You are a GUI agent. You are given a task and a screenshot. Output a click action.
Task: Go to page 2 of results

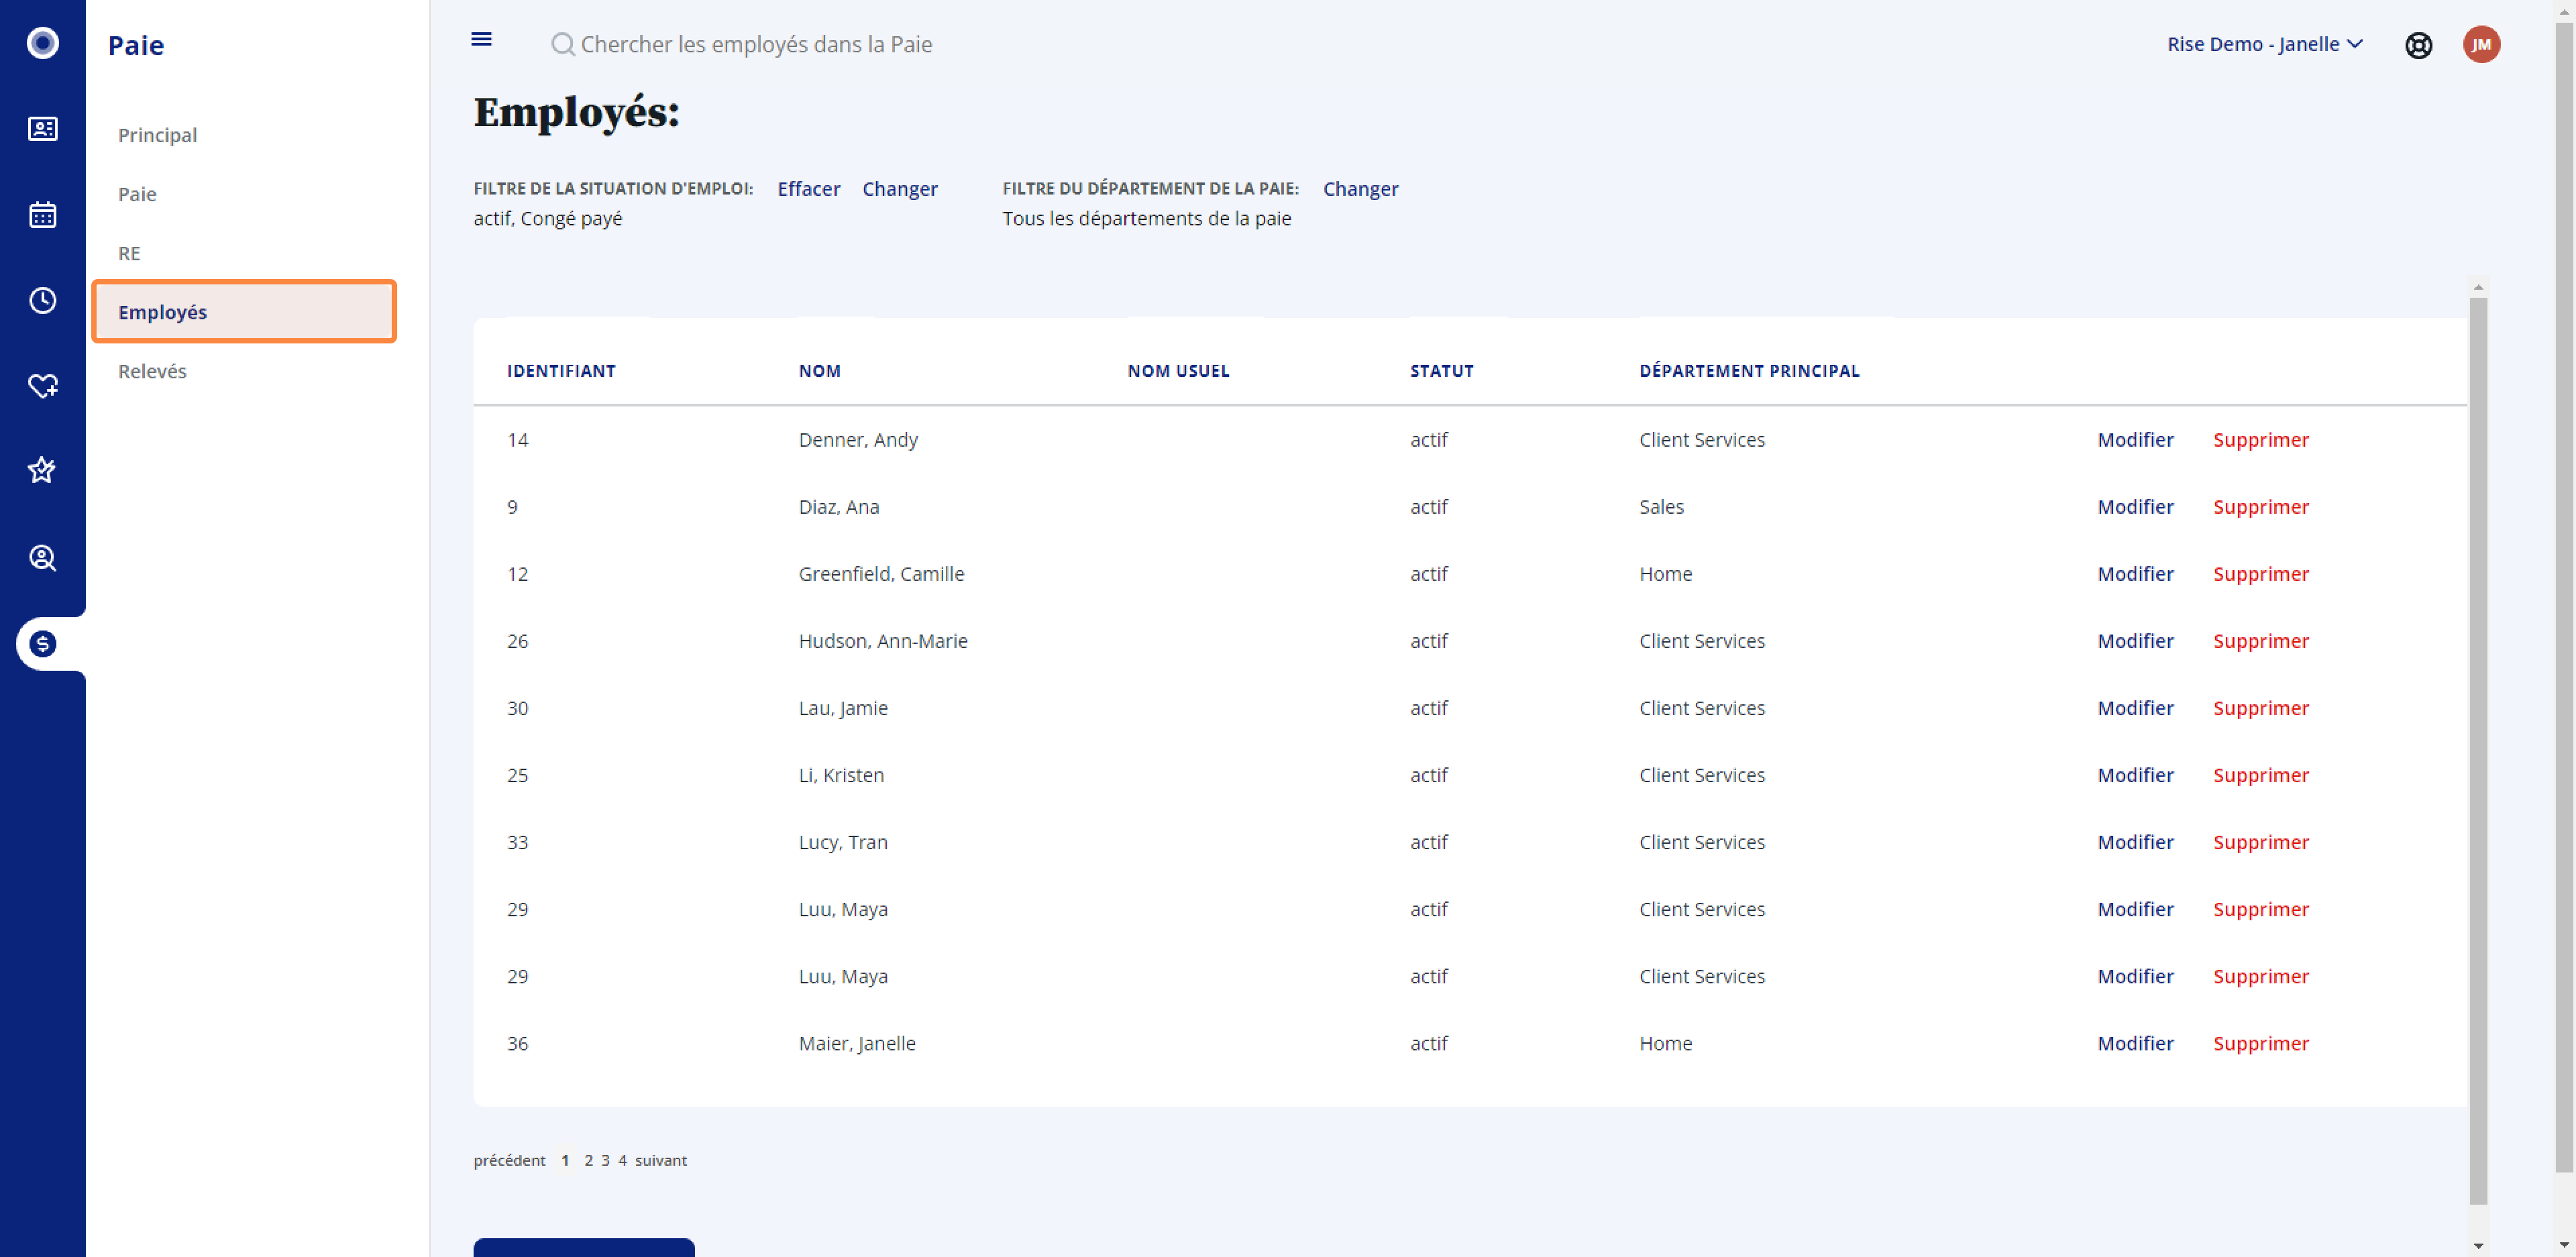tap(588, 1160)
